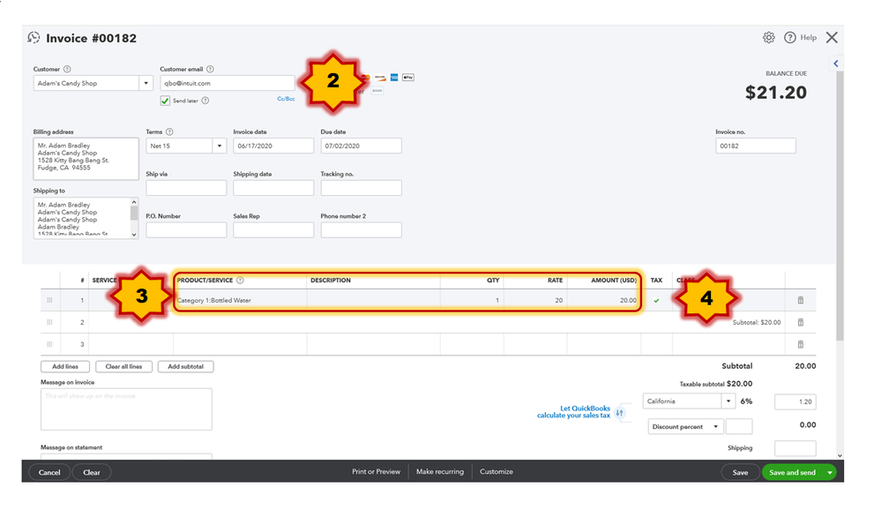
Task: Click the Shipping date field
Action: click(273, 188)
